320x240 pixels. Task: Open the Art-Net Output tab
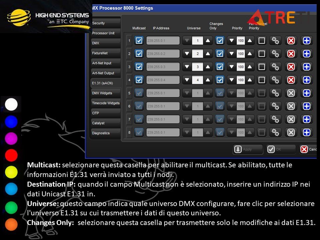point(106,73)
